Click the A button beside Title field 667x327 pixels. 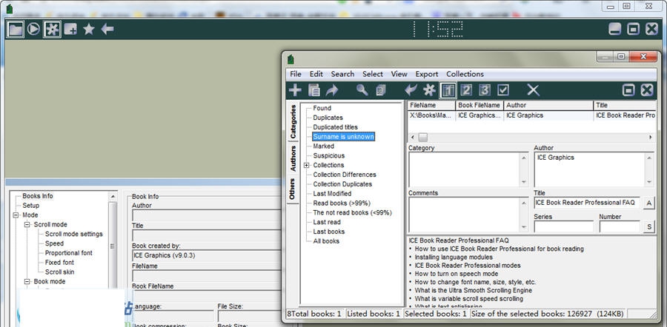pyautogui.click(x=649, y=203)
